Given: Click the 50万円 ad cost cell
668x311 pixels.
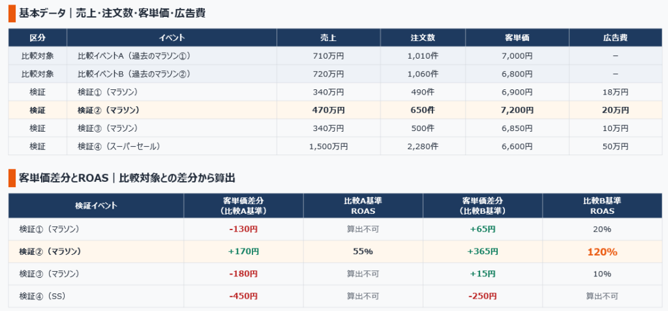Looking at the screenshot, I should 615,146.
